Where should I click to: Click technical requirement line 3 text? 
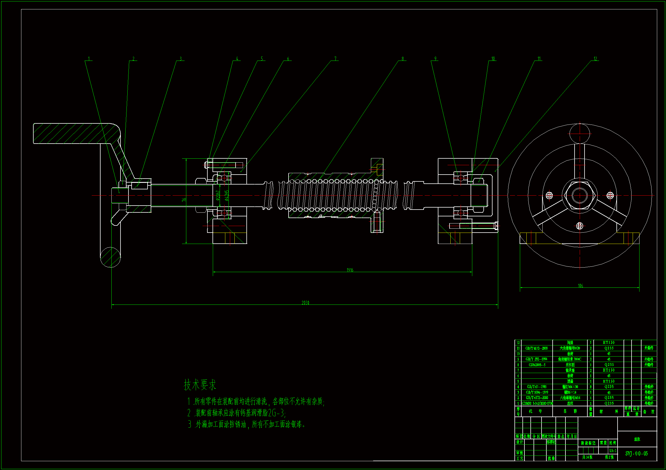coord(247,425)
